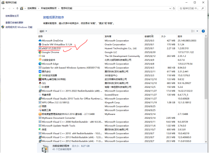Click the WPS Office program icon
The width and height of the screenshot is (209, 153).
pos(40,102)
